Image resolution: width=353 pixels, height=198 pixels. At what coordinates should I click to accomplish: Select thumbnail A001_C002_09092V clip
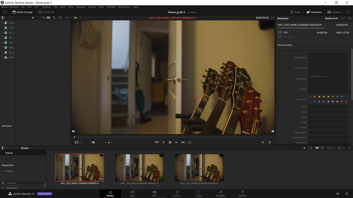pos(140,167)
